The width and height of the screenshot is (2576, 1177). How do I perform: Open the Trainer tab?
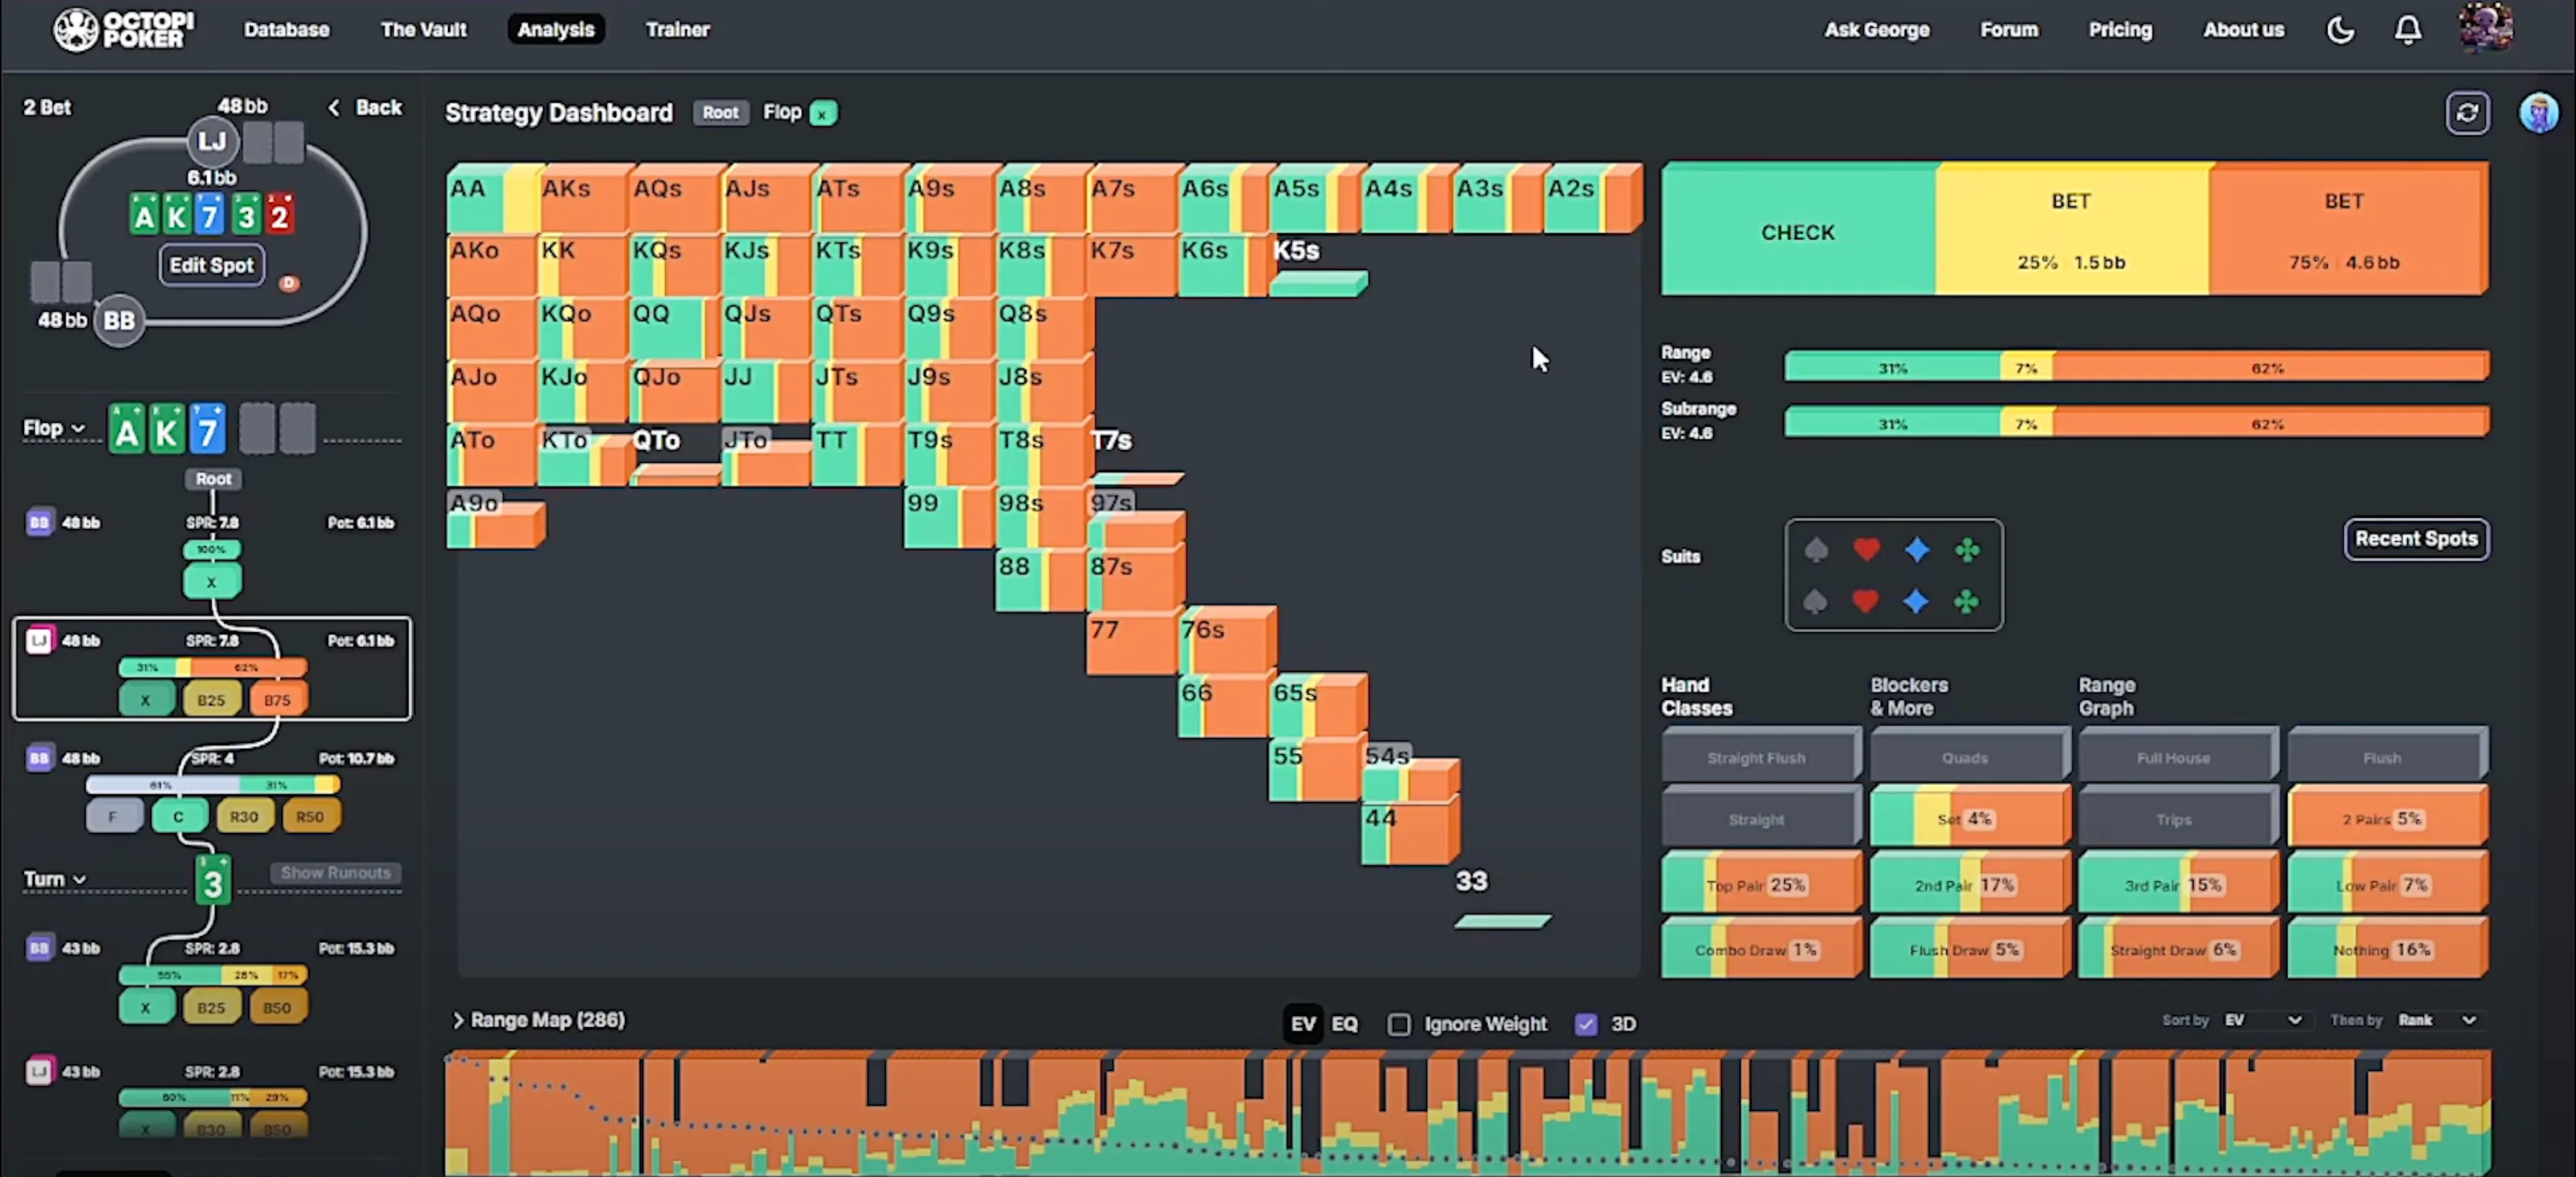677,30
